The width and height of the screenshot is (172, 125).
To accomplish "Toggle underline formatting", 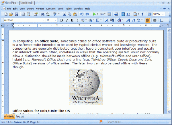I will coord(72,20).
